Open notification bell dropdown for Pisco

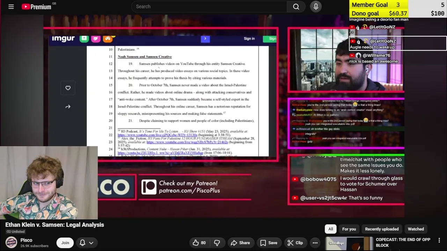87,243
